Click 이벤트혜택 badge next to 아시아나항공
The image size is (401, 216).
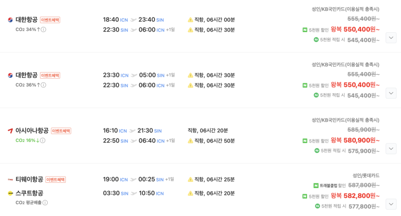(61, 131)
